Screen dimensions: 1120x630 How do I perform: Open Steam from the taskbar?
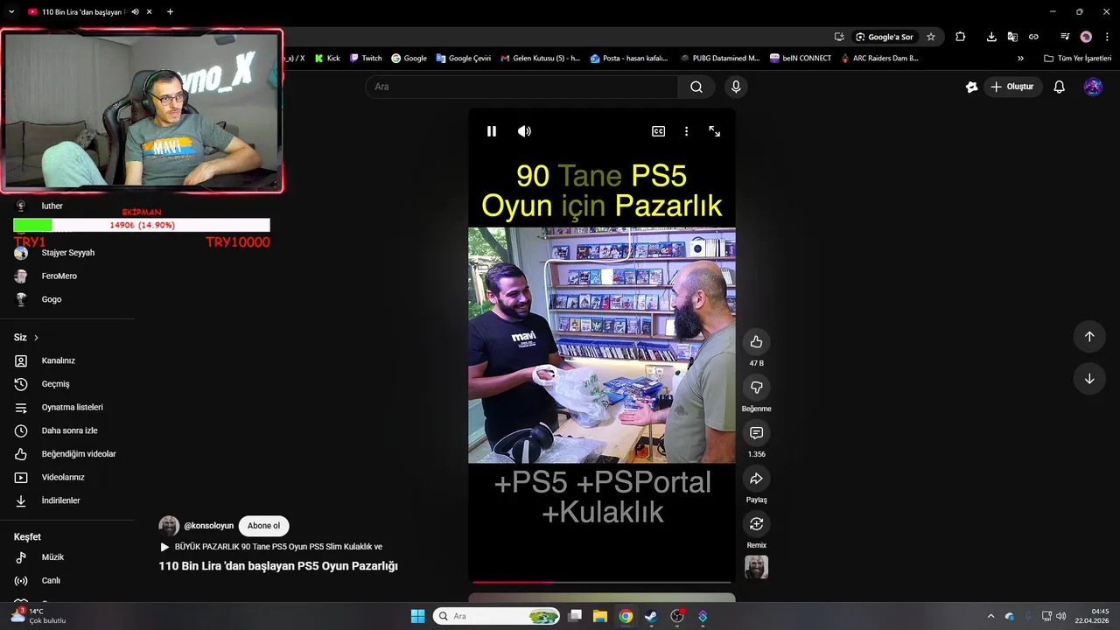point(651,616)
